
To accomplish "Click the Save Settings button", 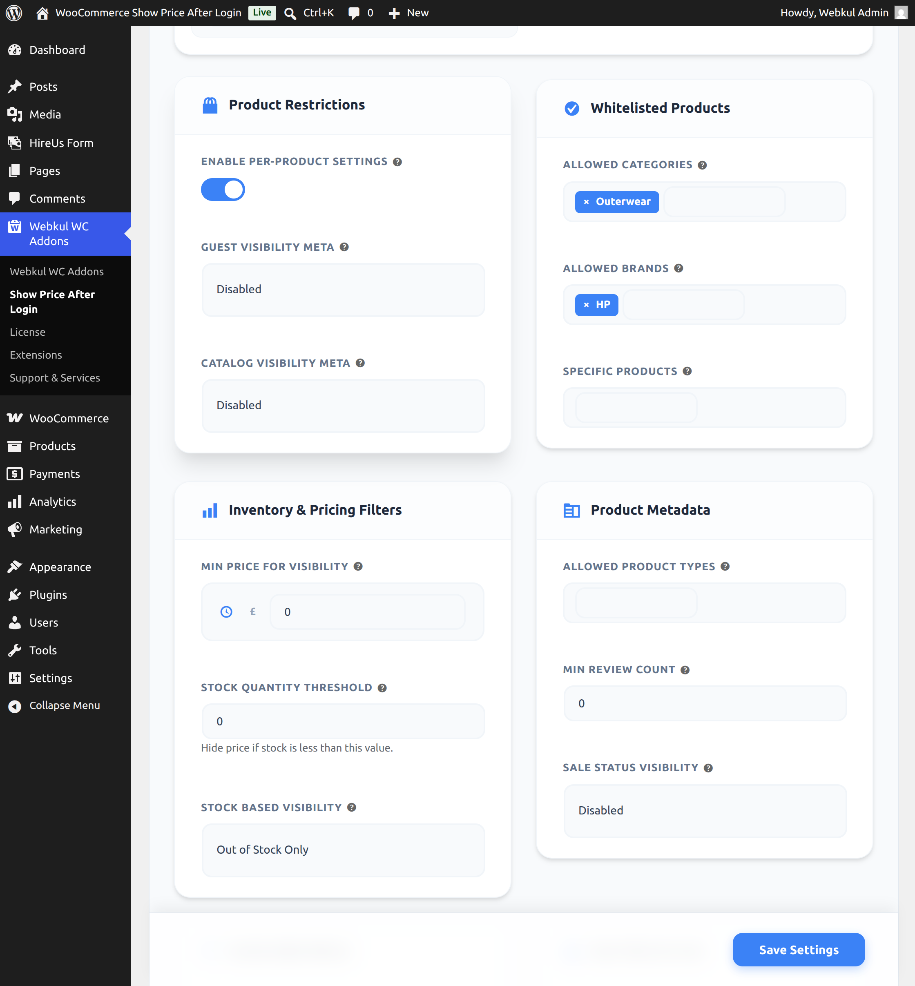I will coord(799,949).
